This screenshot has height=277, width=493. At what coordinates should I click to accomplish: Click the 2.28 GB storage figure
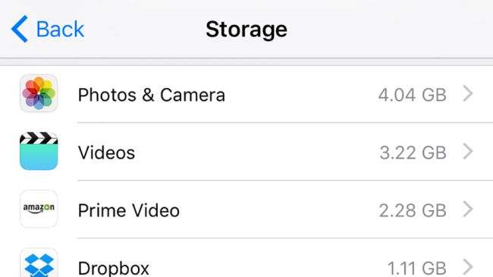coord(413,210)
